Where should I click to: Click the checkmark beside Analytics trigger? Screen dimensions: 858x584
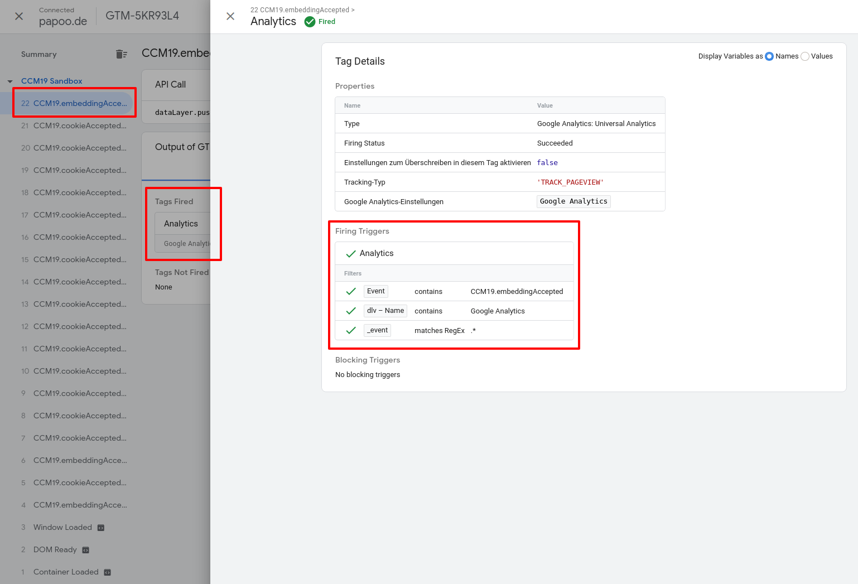pyautogui.click(x=351, y=254)
